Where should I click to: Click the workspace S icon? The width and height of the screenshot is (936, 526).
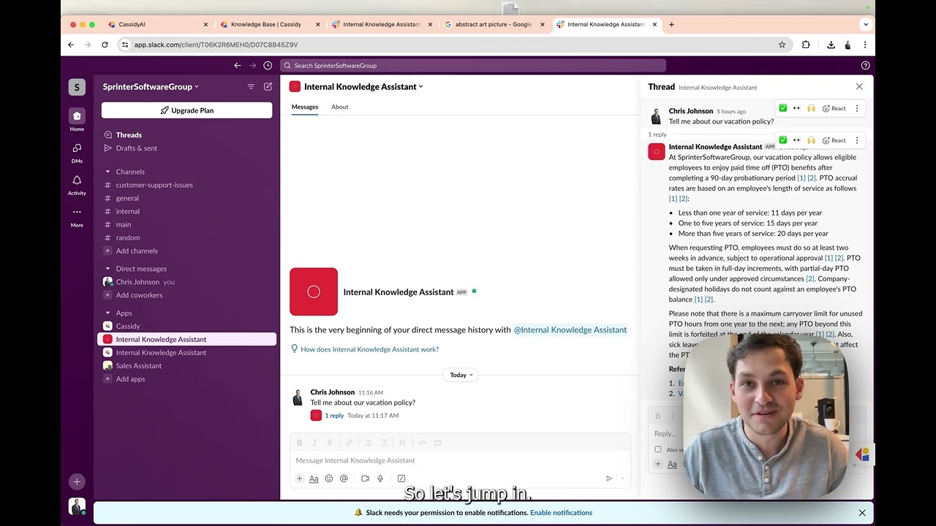tap(77, 87)
